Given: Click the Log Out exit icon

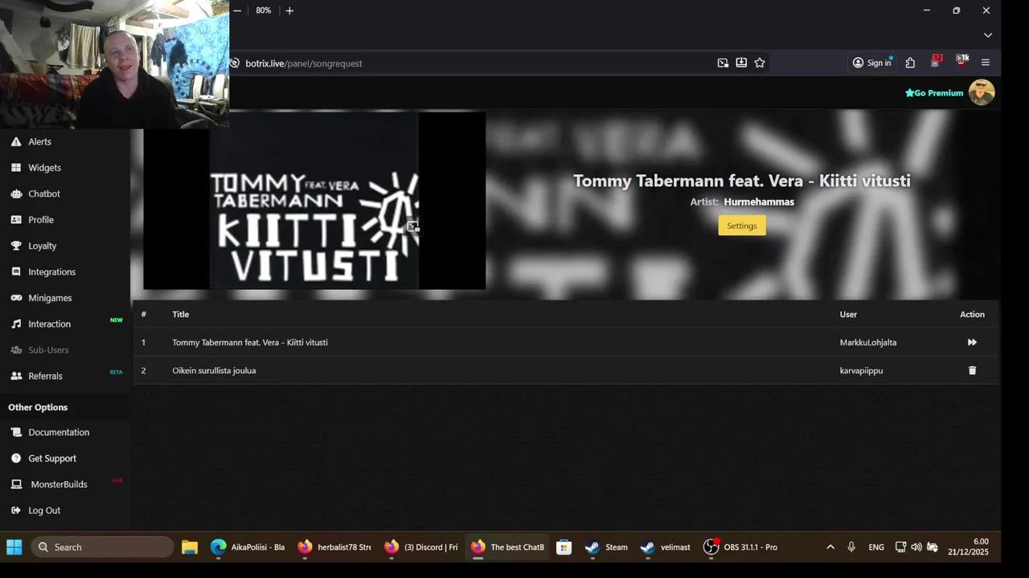Looking at the screenshot, I should [16, 511].
